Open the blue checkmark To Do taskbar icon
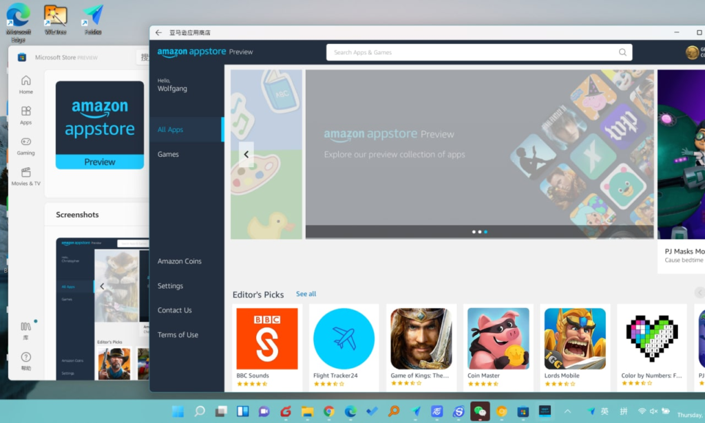The image size is (705, 423). pyautogui.click(x=372, y=411)
